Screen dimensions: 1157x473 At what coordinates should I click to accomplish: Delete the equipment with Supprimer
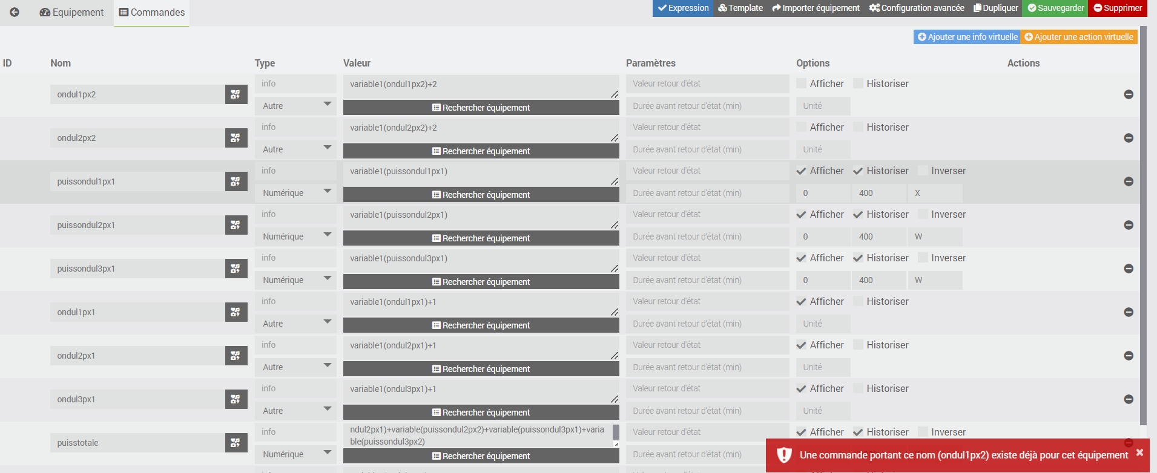(x=1118, y=8)
